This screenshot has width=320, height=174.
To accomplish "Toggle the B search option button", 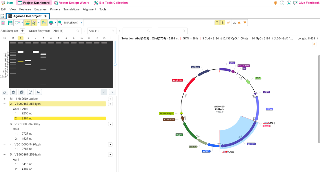I will [222, 23].
